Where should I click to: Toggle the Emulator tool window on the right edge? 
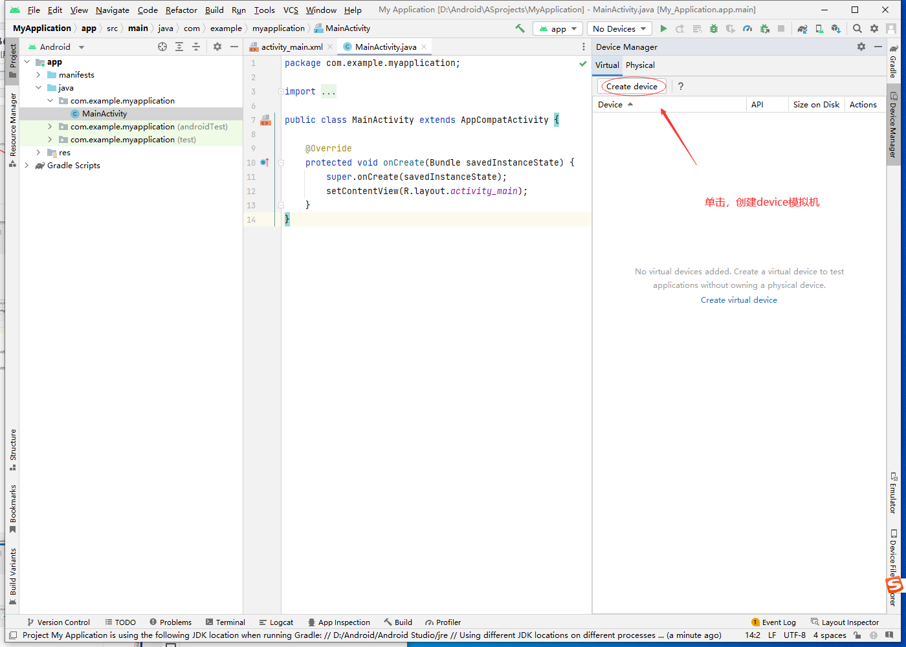(x=893, y=493)
